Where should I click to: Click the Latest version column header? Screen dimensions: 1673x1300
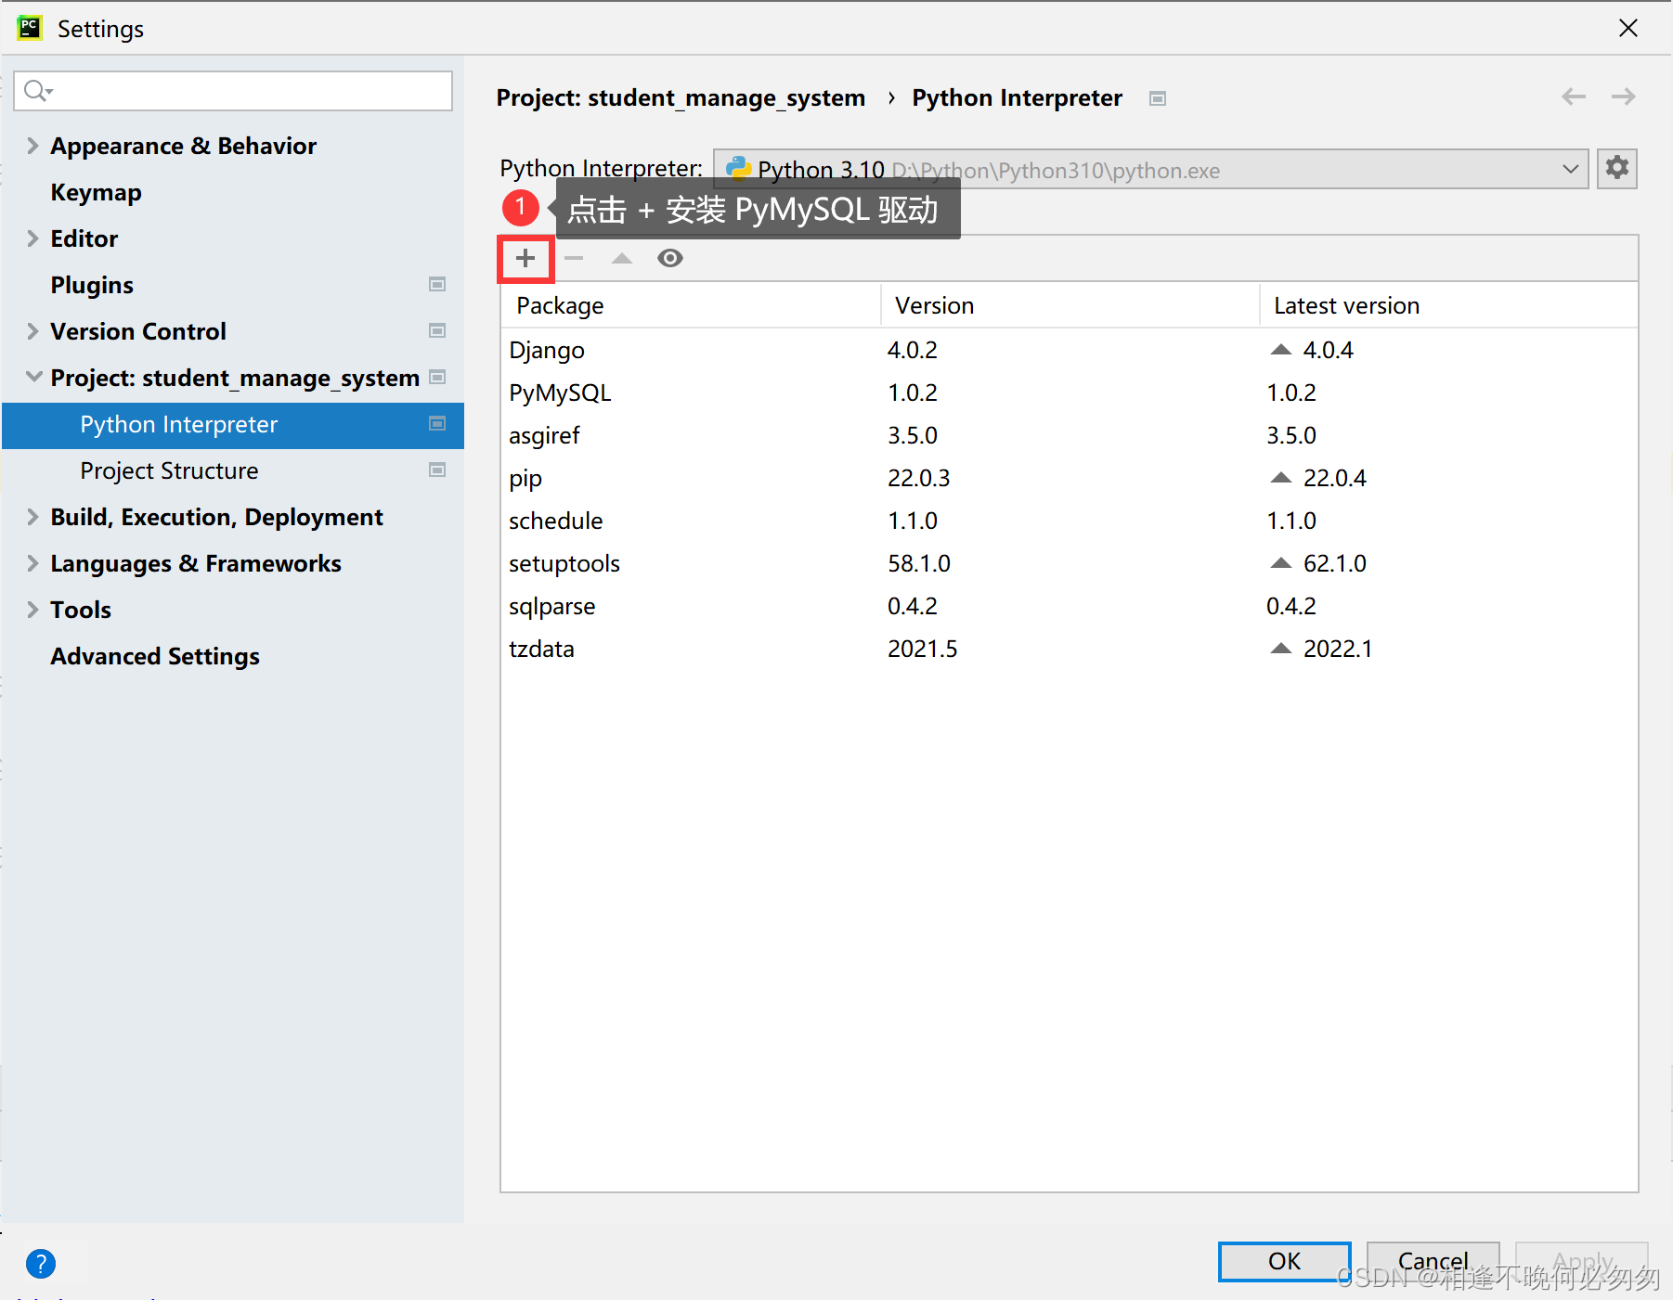(x=1448, y=305)
